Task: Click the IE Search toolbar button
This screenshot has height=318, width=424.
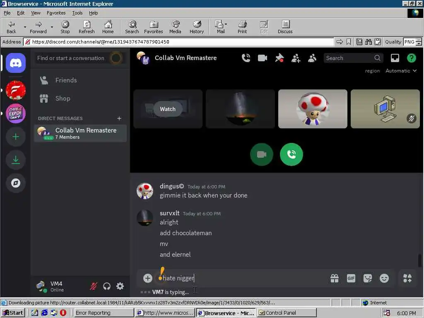Action: pyautogui.click(x=132, y=27)
